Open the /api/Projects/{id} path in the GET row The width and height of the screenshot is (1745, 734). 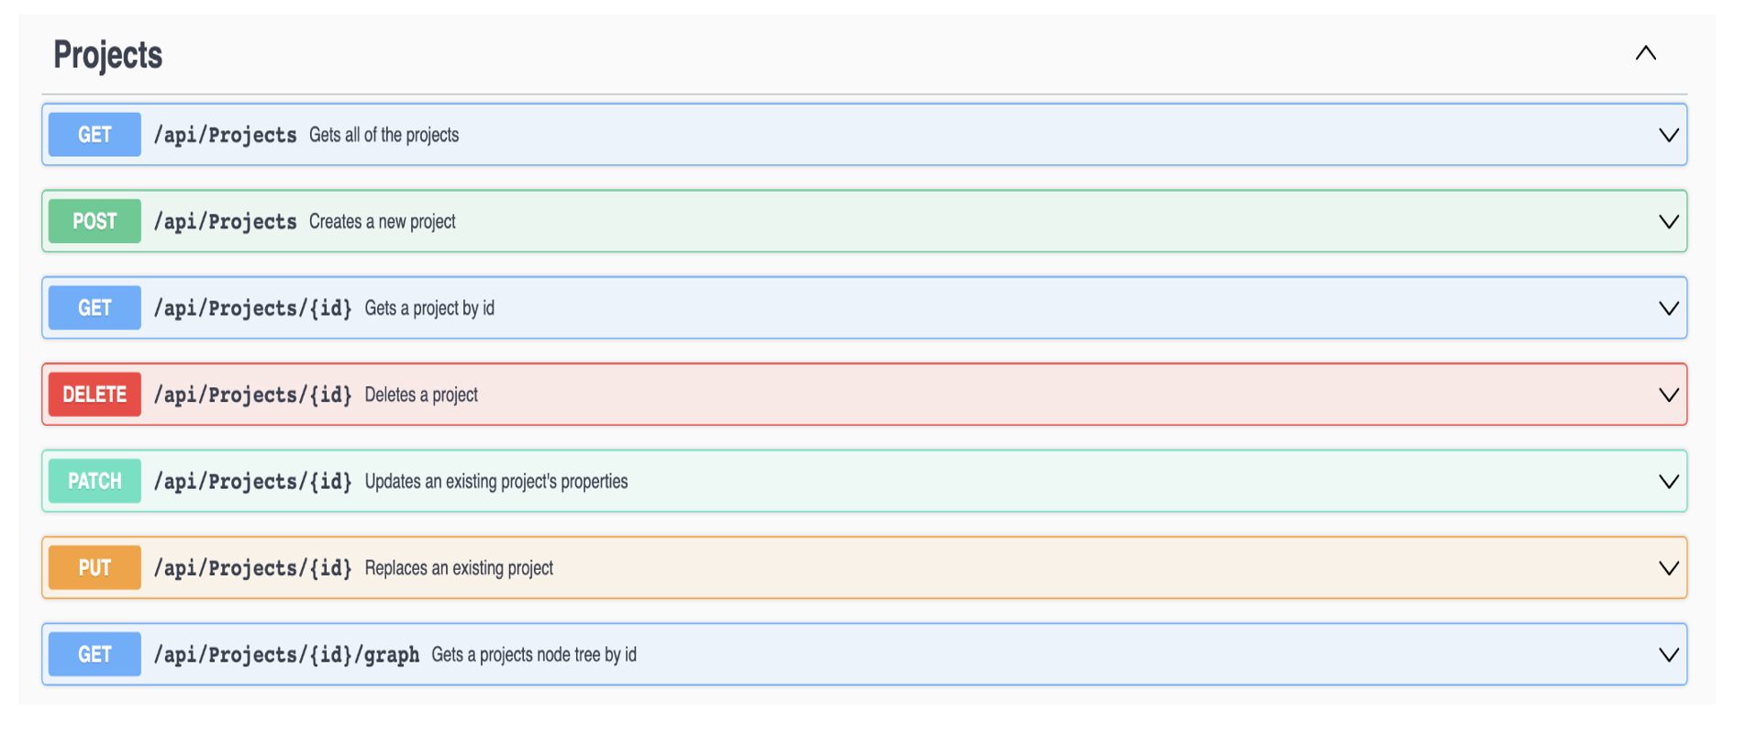pos(252,308)
